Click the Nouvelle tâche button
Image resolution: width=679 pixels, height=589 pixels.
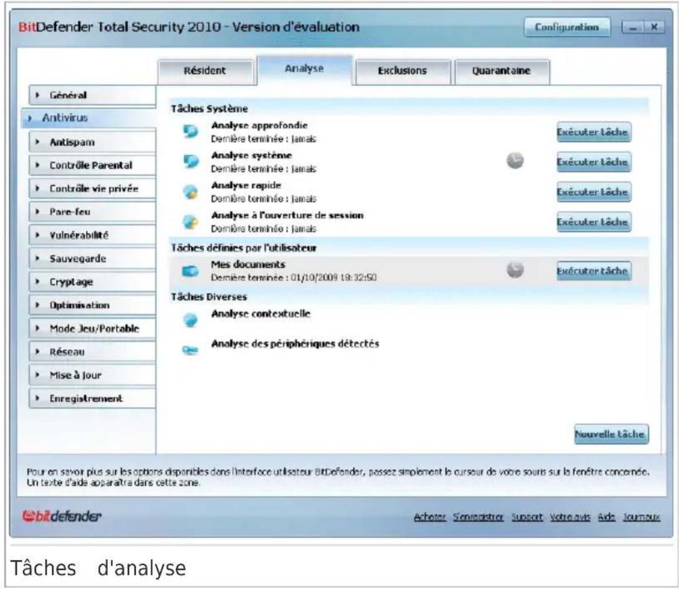[611, 434]
